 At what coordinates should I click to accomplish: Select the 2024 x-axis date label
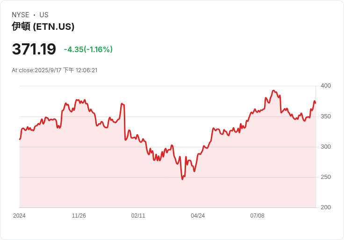20,216
